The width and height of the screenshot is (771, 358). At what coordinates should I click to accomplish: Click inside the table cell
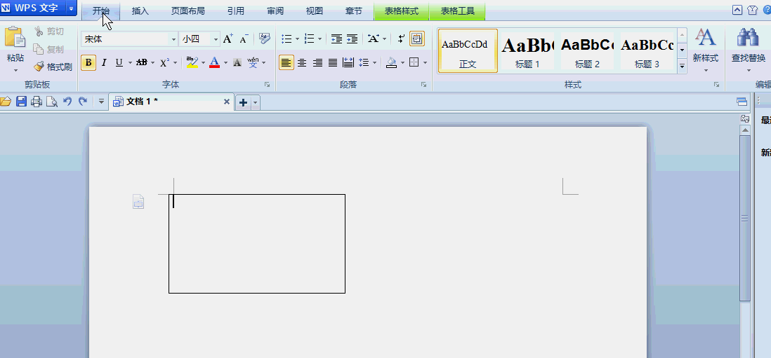[x=257, y=244]
